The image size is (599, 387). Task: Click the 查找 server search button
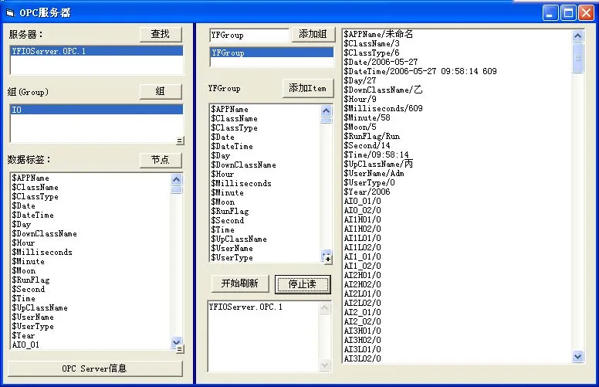[161, 35]
